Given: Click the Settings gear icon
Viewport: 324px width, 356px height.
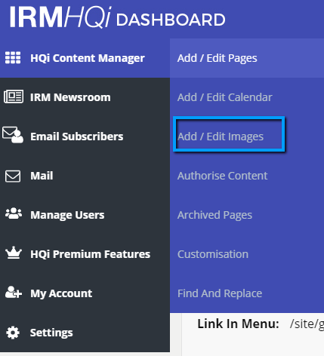Looking at the screenshot, I should click(13, 333).
